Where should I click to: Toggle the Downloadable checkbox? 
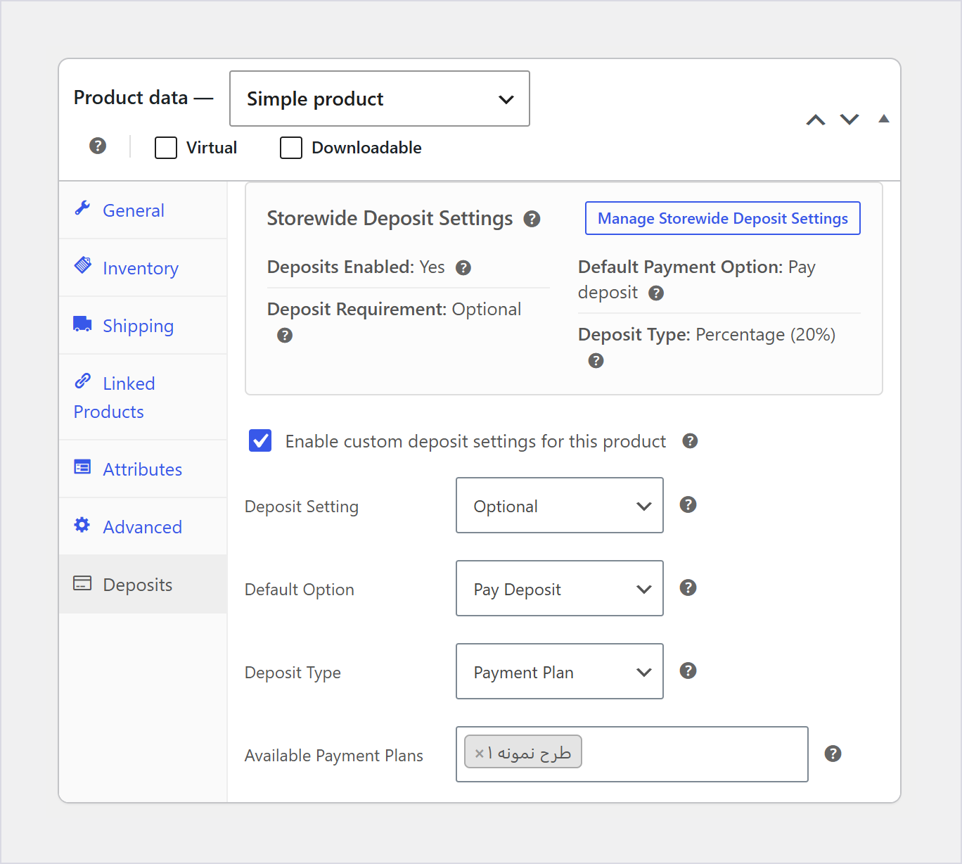click(x=291, y=148)
